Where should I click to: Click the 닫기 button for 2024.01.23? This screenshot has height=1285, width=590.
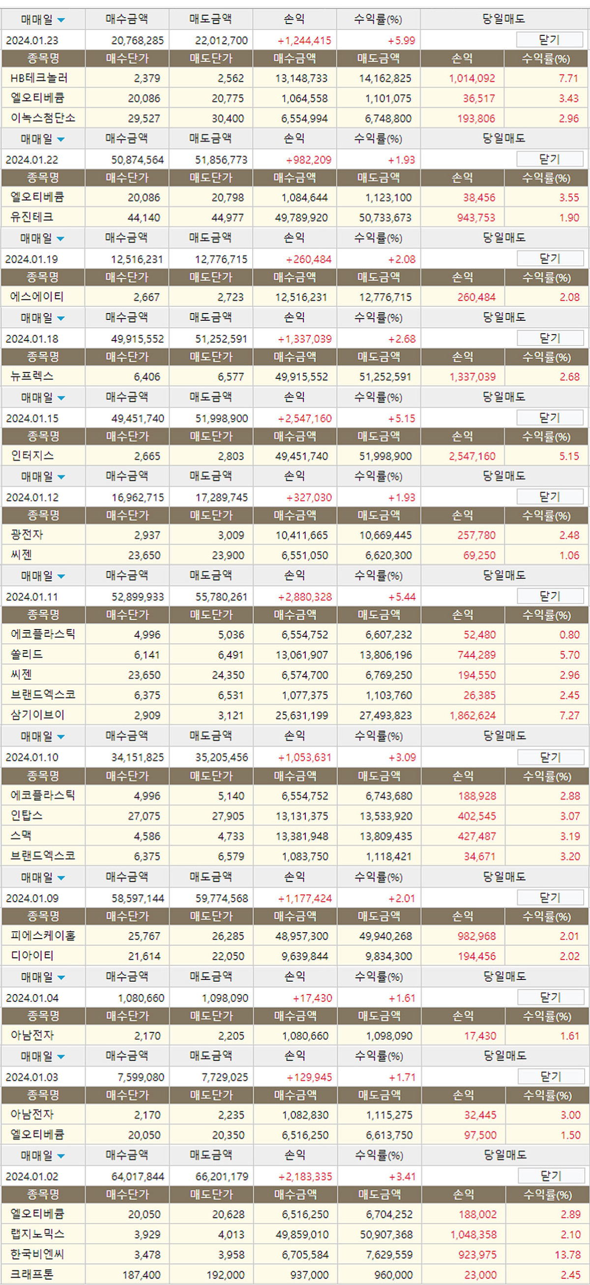[549, 40]
